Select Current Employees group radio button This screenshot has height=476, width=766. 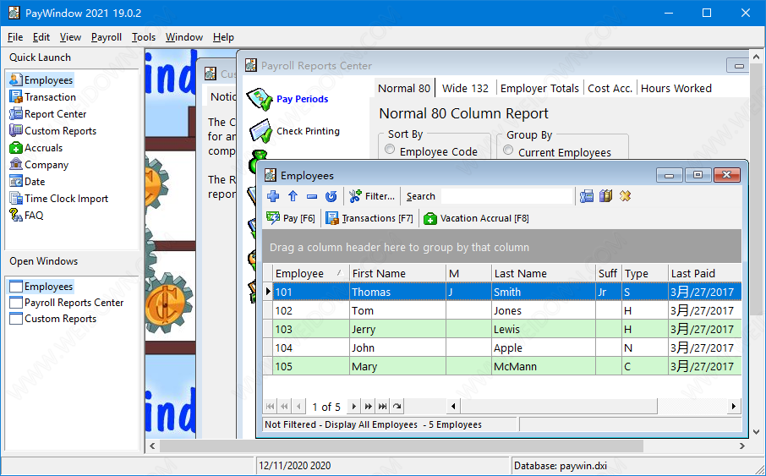click(508, 150)
